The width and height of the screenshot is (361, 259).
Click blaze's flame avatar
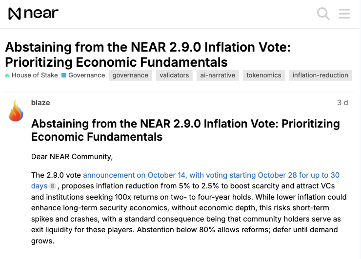point(16,110)
